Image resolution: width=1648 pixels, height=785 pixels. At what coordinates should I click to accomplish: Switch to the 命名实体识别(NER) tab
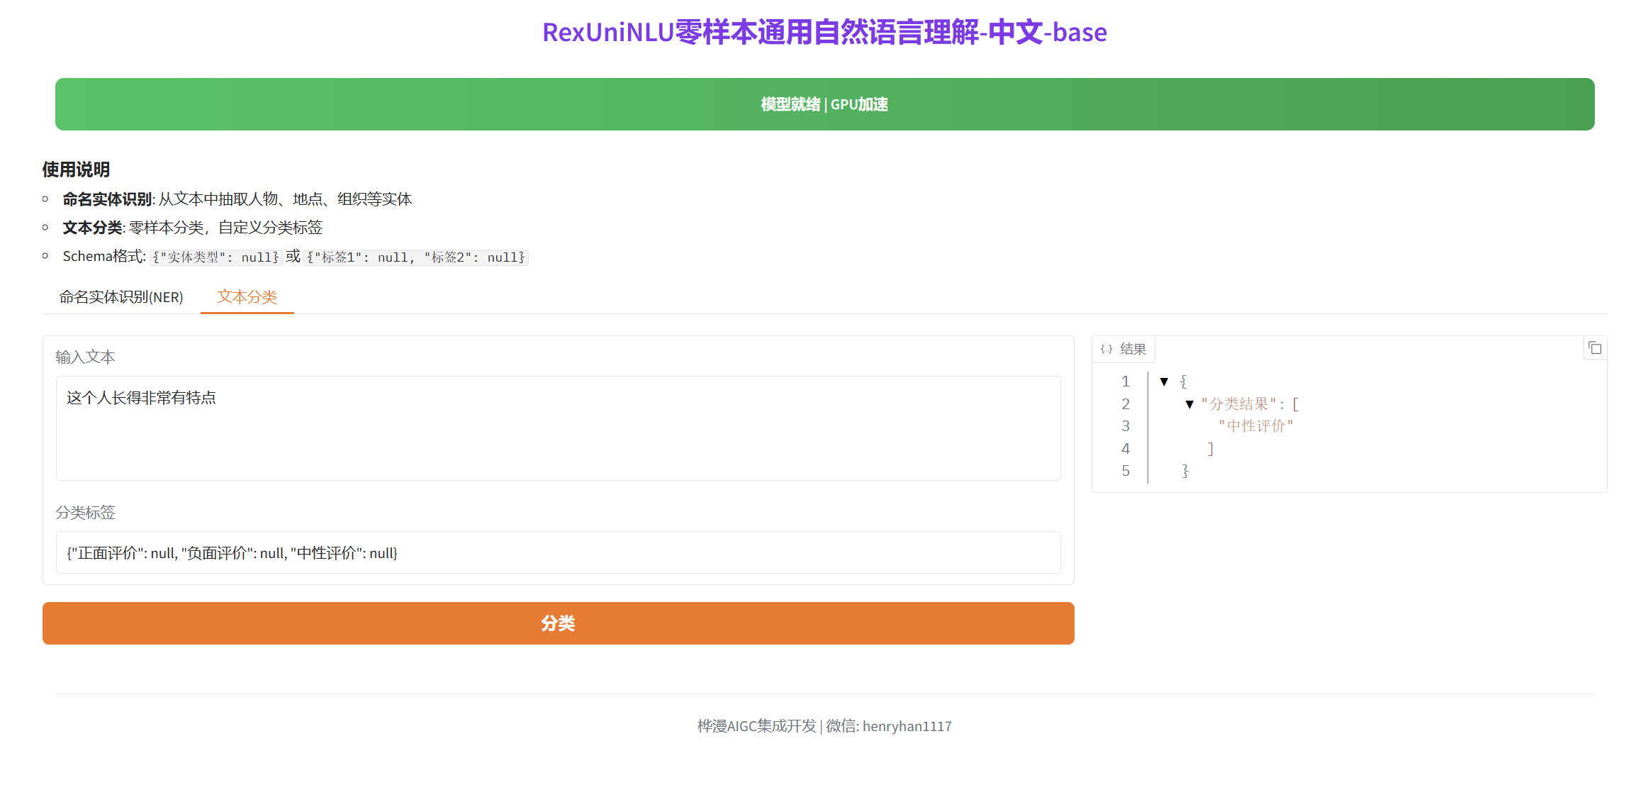coord(121,297)
